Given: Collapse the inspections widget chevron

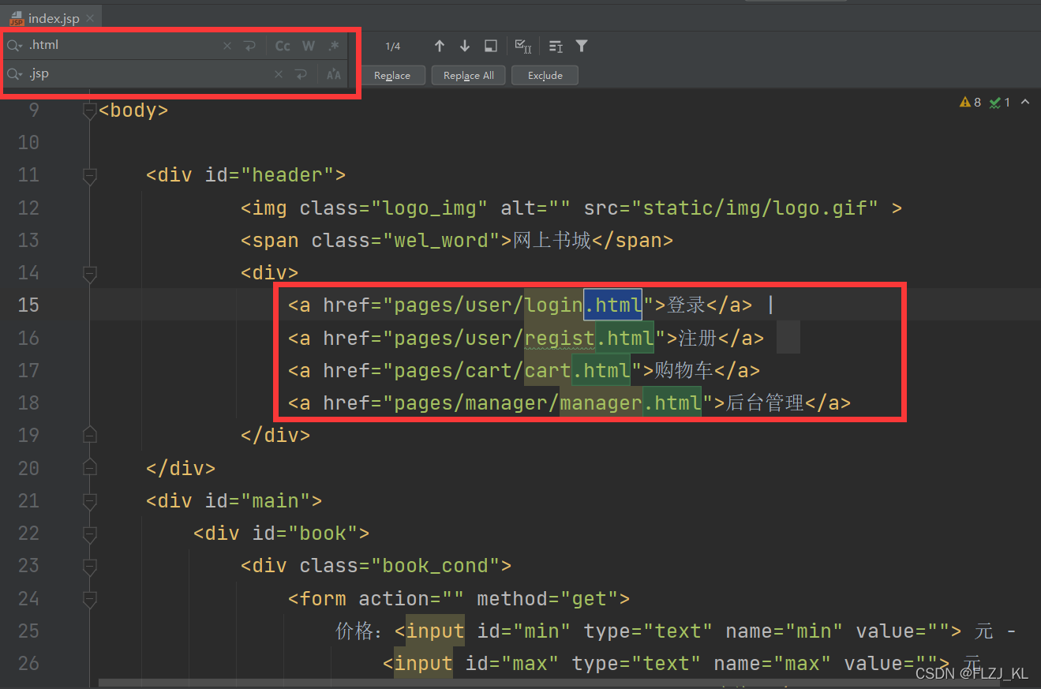Looking at the screenshot, I should (x=1025, y=102).
